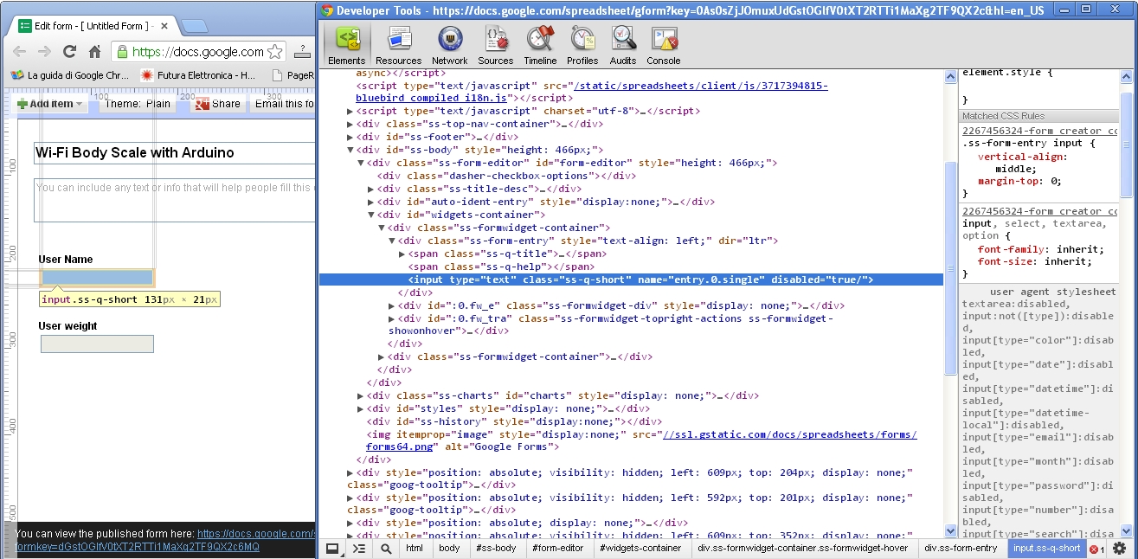The image size is (1138, 559).
Task: Open the 'Futura Elettronica' bookmark
Action: click(198, 75)
